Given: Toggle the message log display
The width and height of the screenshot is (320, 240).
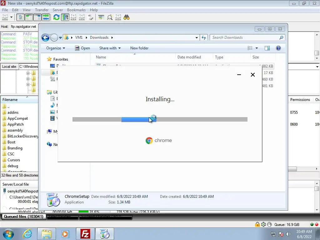Looking at the screenshot, I should coord(20,17).
